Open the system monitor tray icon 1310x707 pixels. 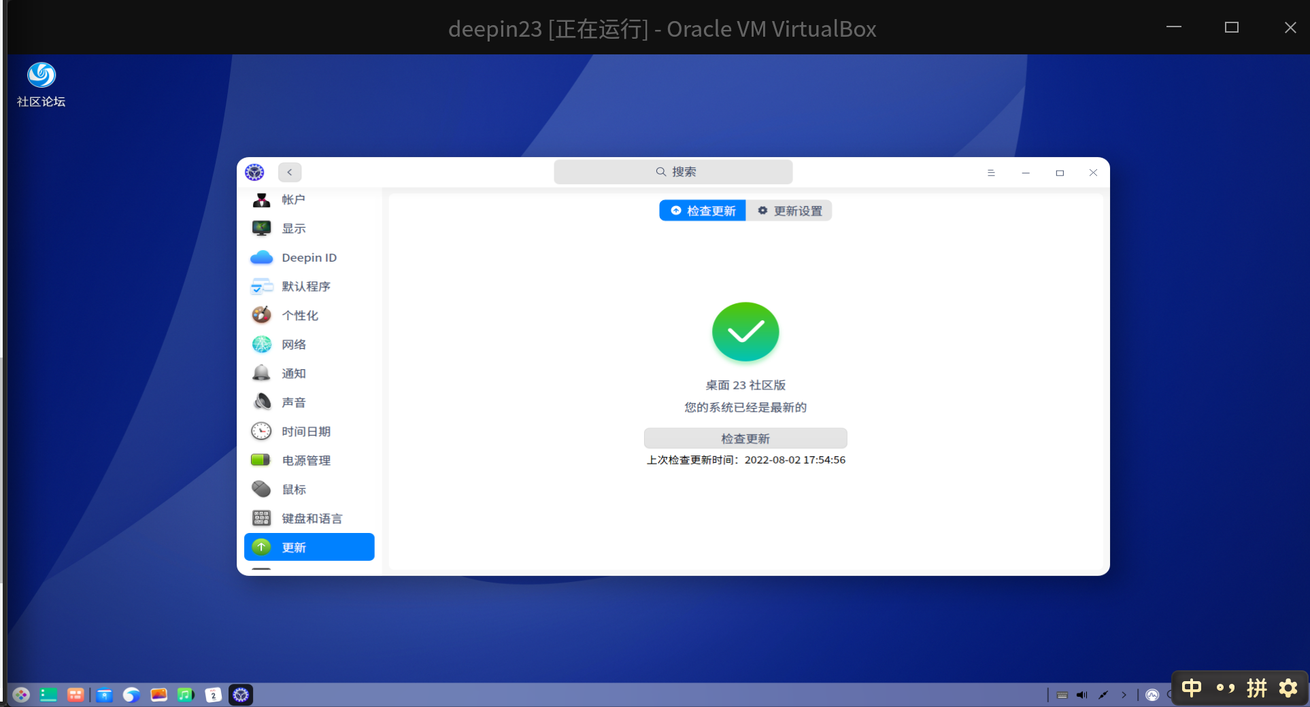tap(1152, 695)
